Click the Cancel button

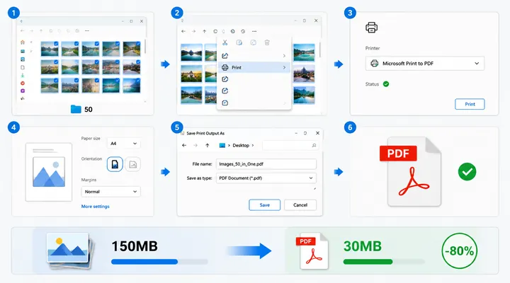pyautogui.click(x=300, y=205)
